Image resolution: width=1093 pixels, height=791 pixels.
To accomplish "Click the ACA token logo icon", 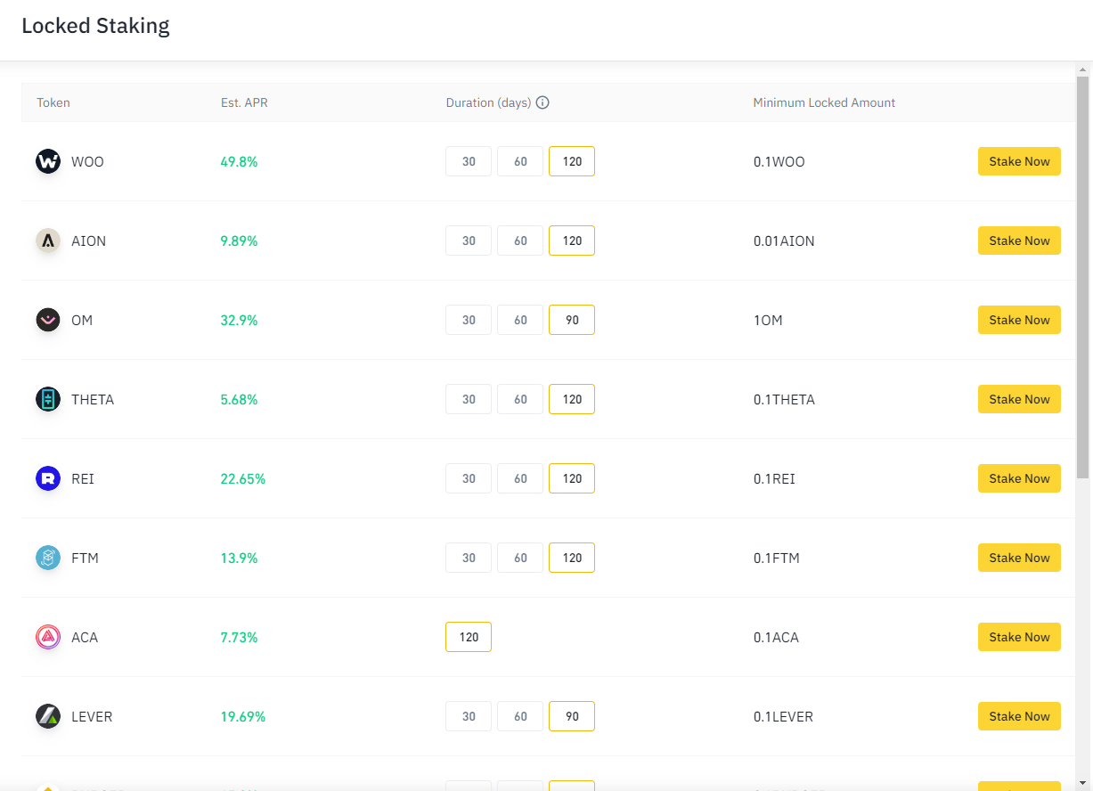I will click(48, 637).
